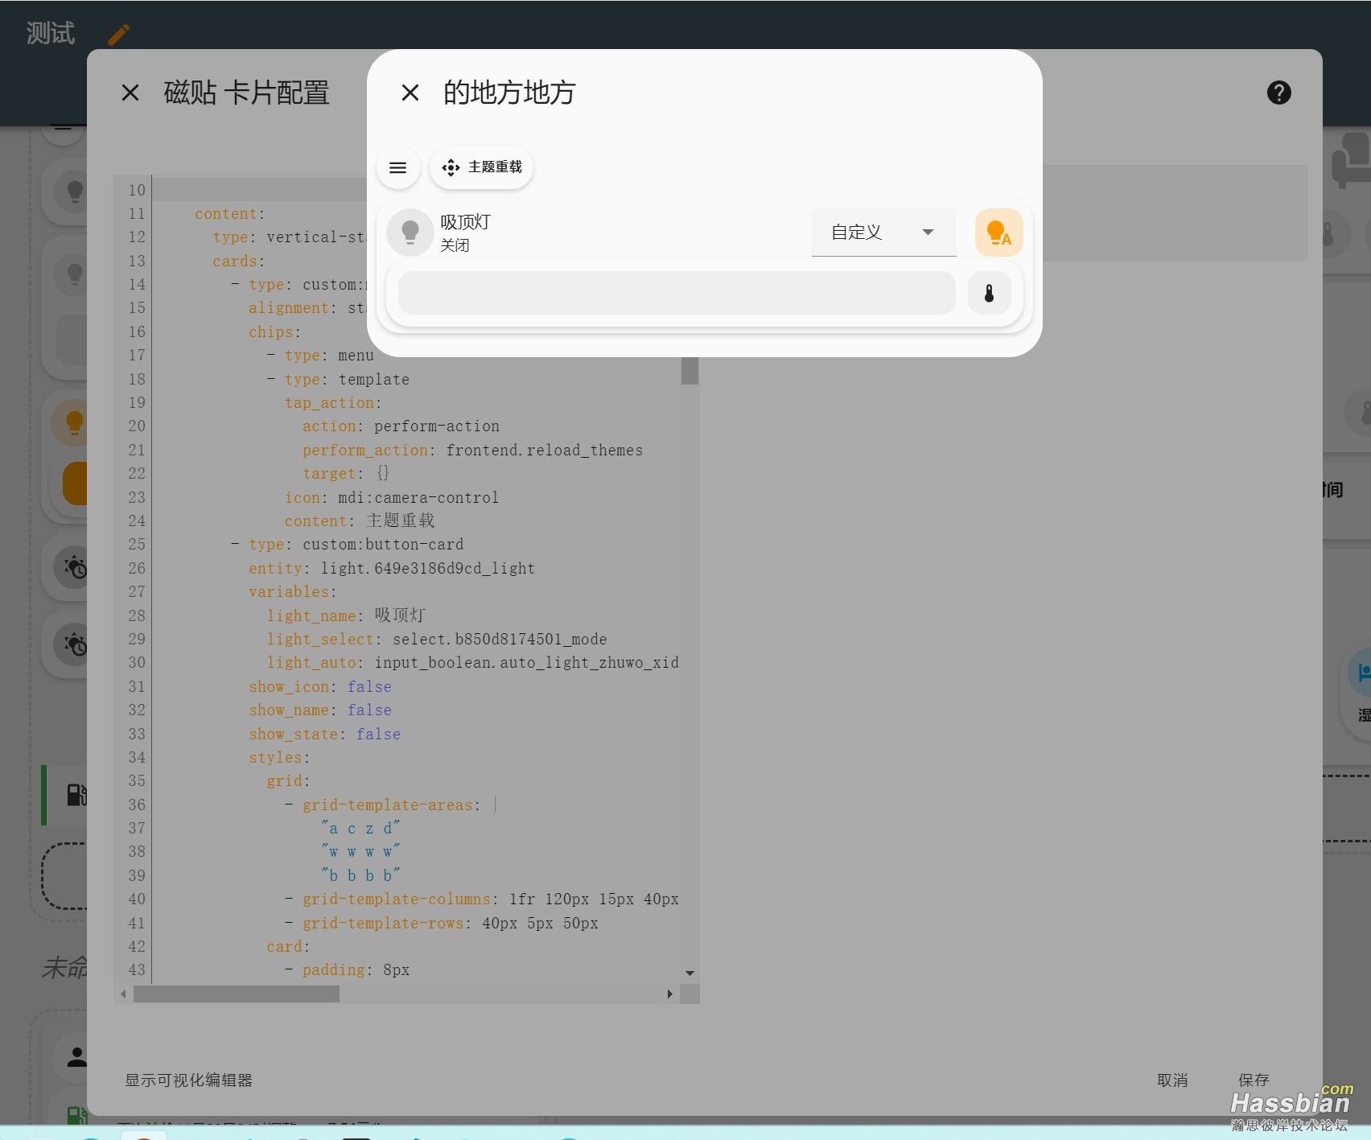Click show_icon false value

point(369,687)
